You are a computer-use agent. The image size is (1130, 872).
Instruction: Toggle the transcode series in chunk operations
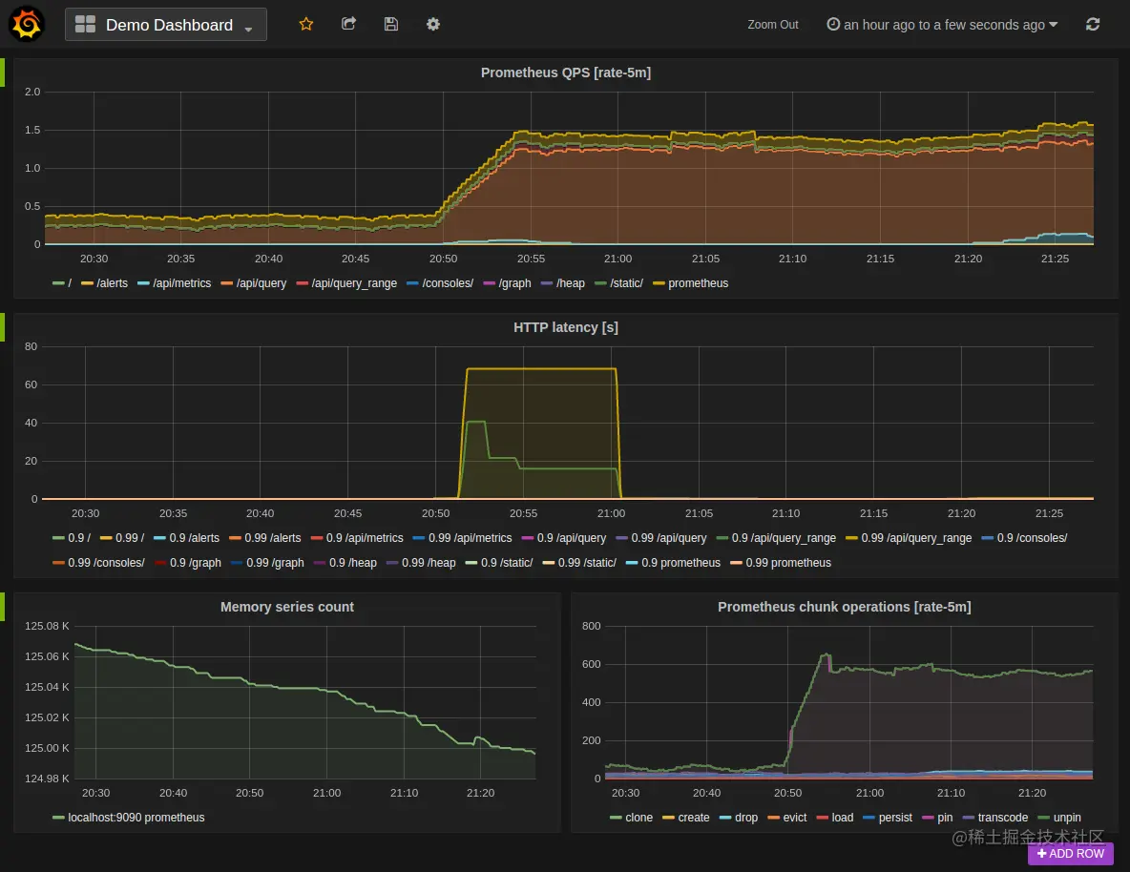(x=1002, y=818)
